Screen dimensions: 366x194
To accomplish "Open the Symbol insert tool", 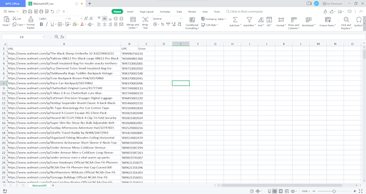I will (x=358, y=22).
